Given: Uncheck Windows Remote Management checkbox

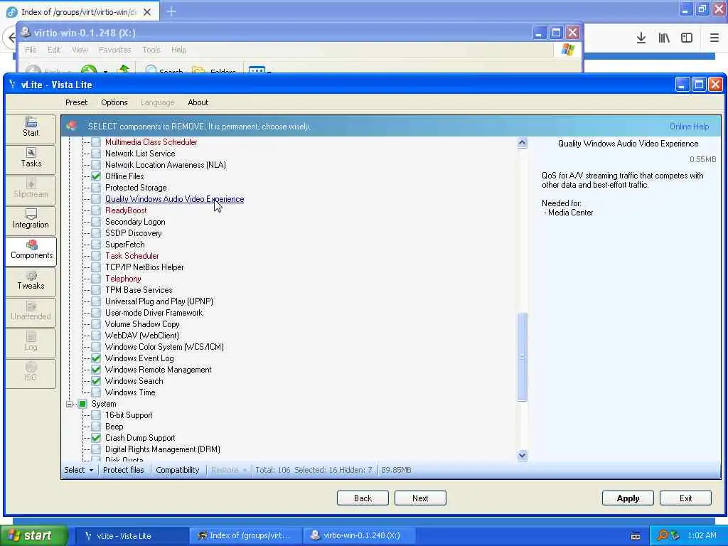Looking at the screenshot, I should point(96,370).
